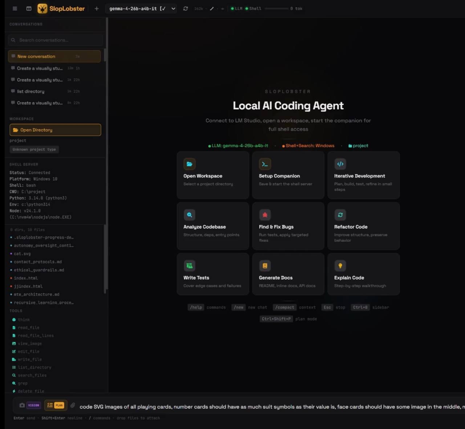Open ethical_guardrails.md file
This screenshot has height=429, width=465.
pyautogui.click(x=39, y=270)
